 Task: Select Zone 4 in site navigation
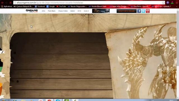pyautogui.click(x=86, y=11)
